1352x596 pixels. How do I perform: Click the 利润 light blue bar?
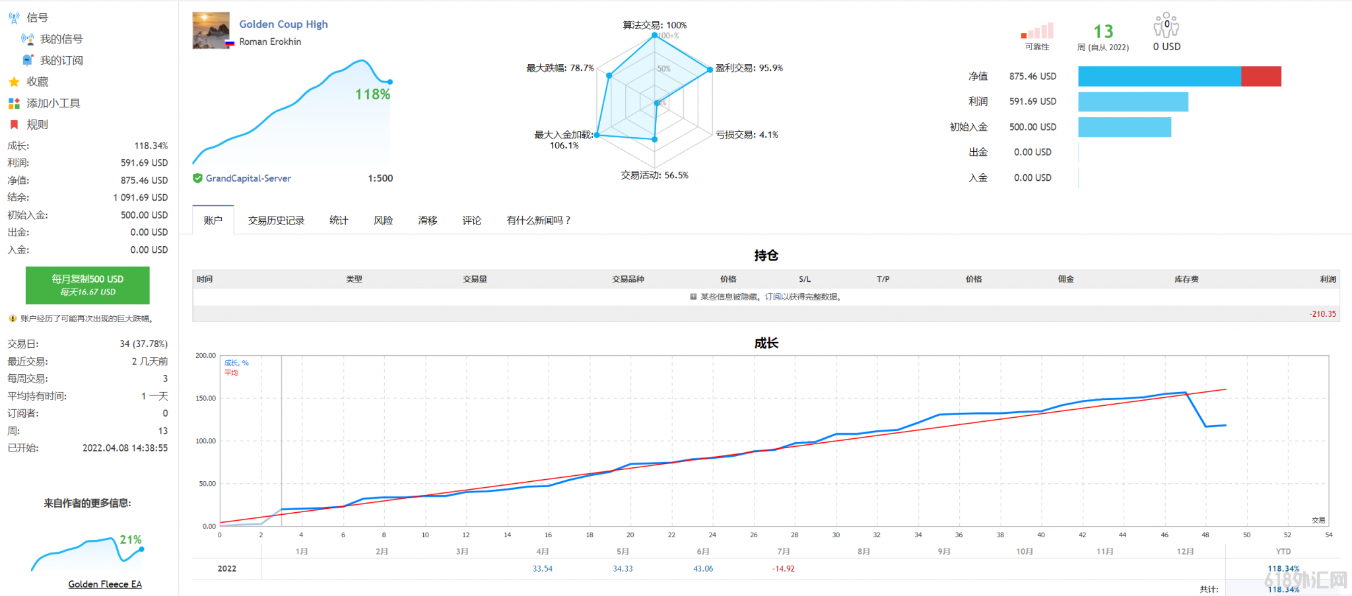tap(1133, 102)
